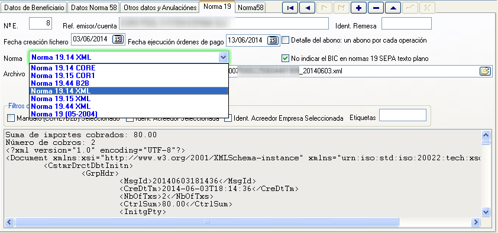The image size is (498, 233).
Task: Open calendar for Fecha ejecución órdenes de pago
Action: [x=273, y=40]
